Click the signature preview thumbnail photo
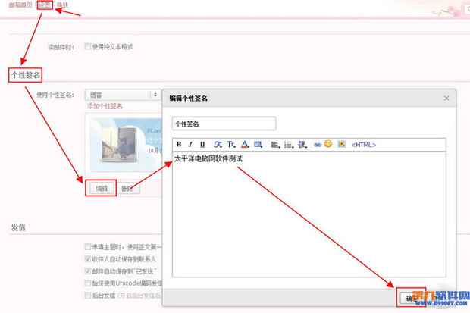470x313 pixels. click(x=119, y=145)
